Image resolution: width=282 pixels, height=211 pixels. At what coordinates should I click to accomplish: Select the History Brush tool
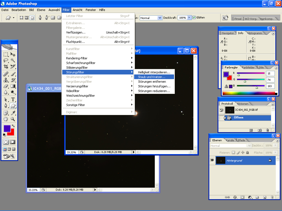click(13, 80)
